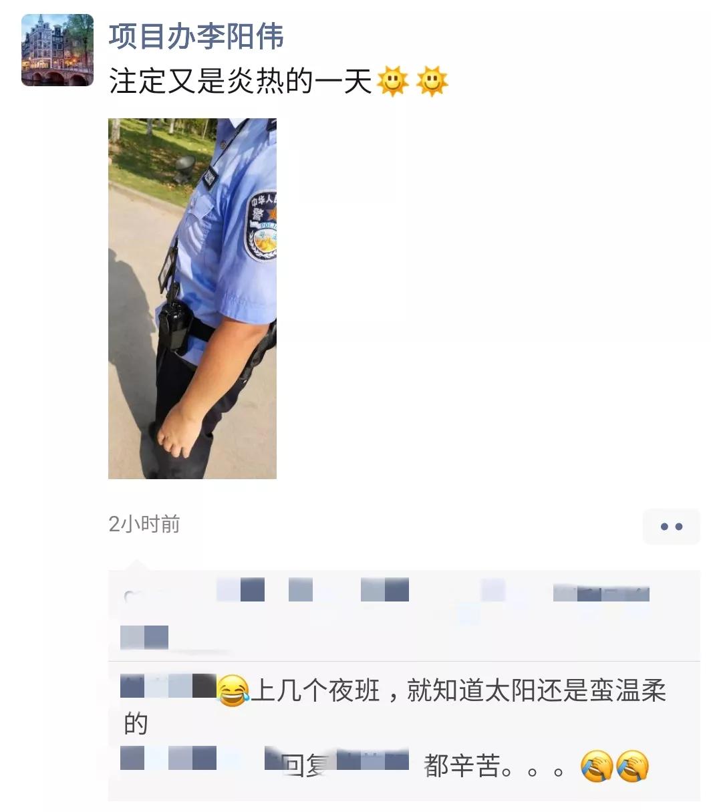Screen dimensions: 711x812
Task: Open blurred replied-to name after 回复
Action: pyautogui.click(x=373, y=760)
